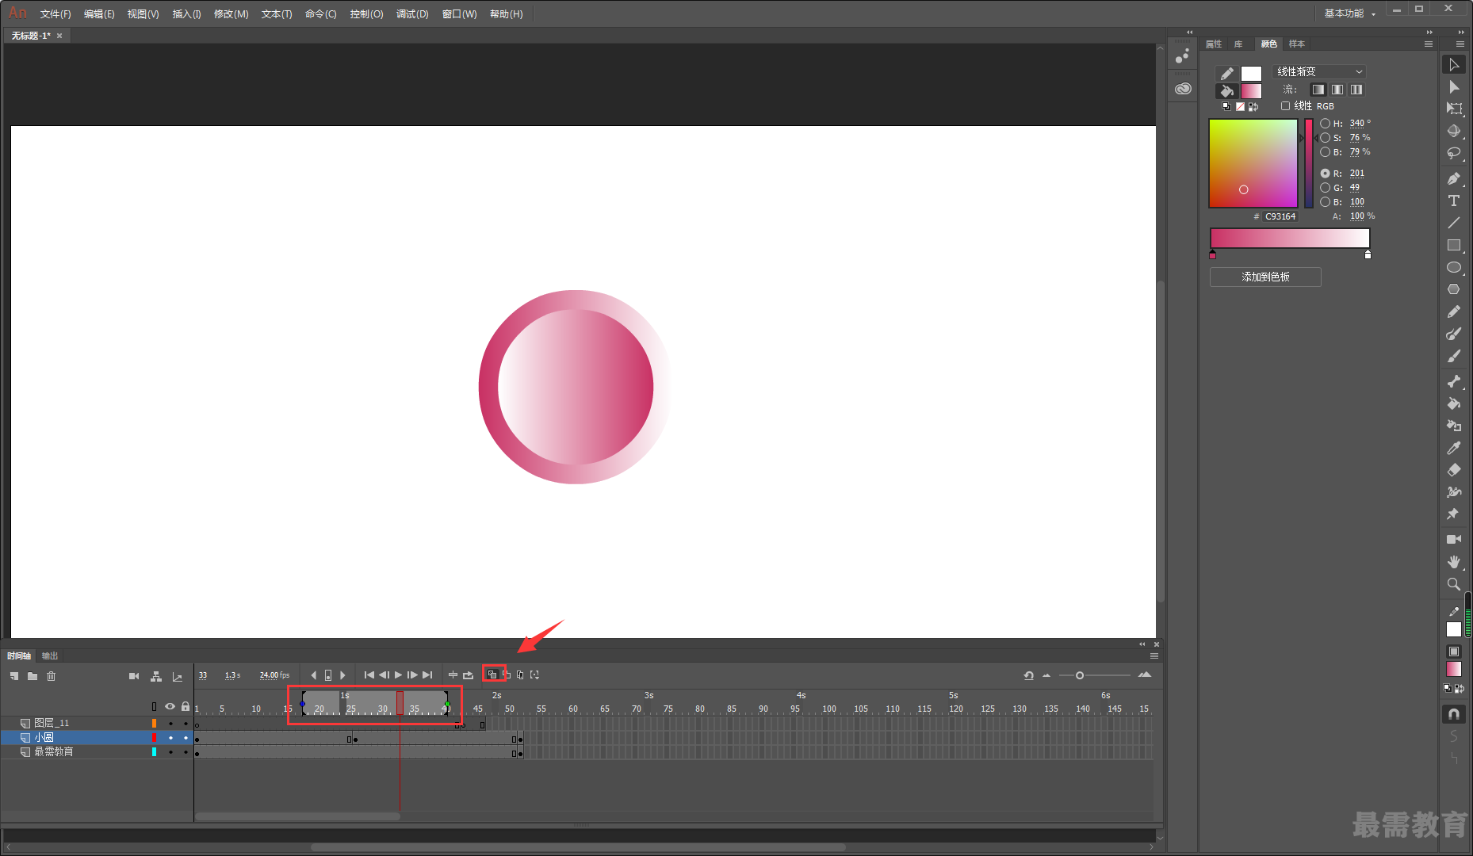Select the Selection (arrow) tool
The height and width of the screenshot is (856, 1473).
click(x=1454, y=64)
